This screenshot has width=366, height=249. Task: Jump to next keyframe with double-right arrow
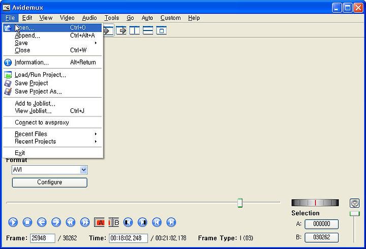(85, 222)
